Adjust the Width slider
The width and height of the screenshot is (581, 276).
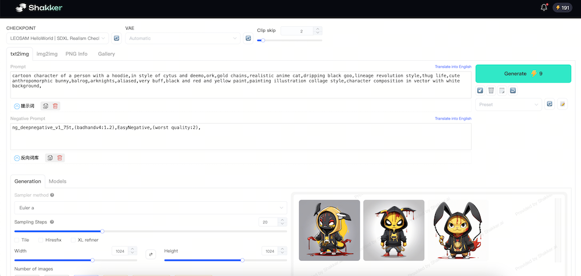(x=76, y=260)
